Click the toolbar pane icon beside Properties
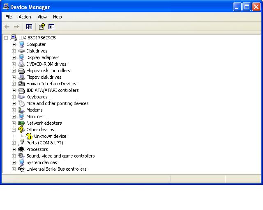 (51, 27)
